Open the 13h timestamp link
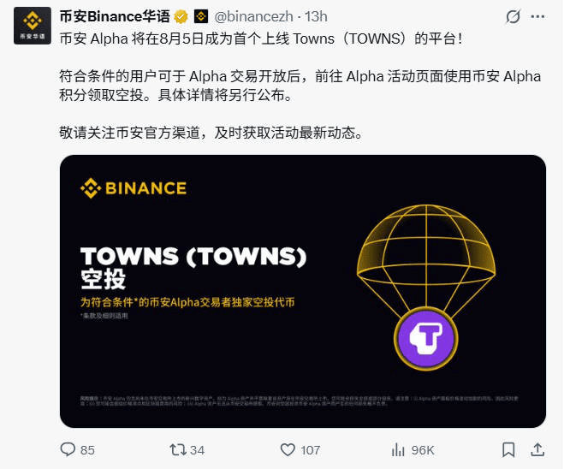 tap(316, 16)
